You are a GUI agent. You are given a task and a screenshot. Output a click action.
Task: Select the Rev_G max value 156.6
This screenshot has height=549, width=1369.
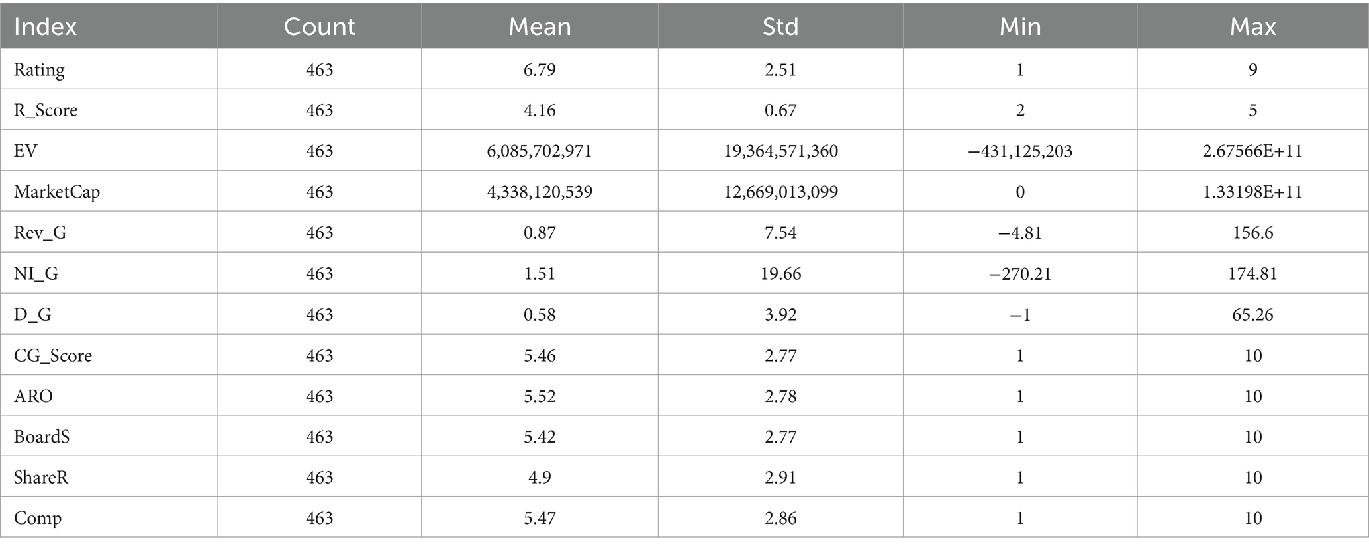1252,233
